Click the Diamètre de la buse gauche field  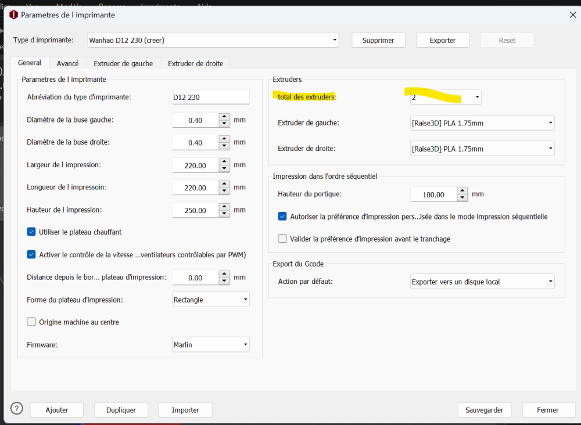(x=195, y=120)
